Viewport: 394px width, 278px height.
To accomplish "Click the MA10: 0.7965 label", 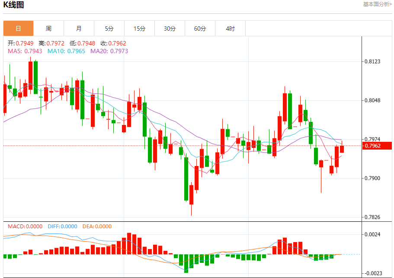I will pyautogui.click(x=66, y=51).
